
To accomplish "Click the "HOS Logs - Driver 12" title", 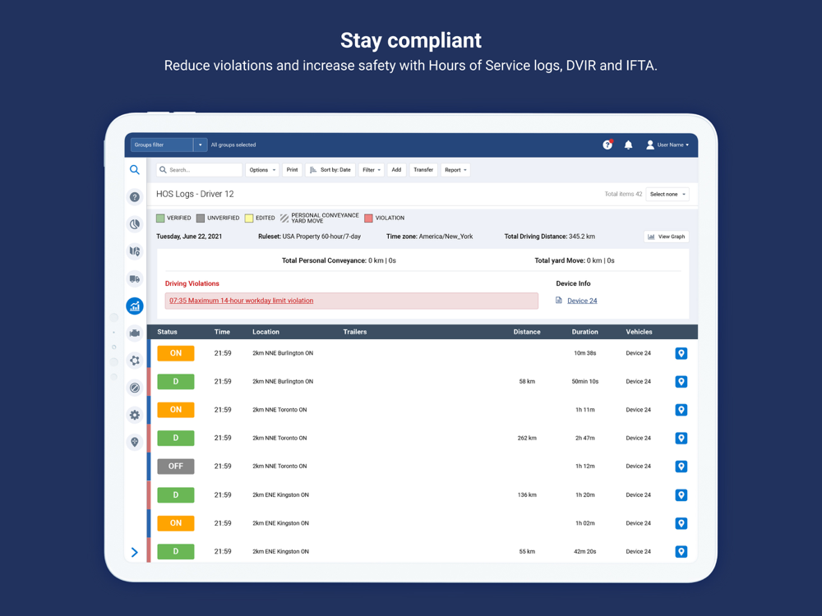I will point(195,194).
